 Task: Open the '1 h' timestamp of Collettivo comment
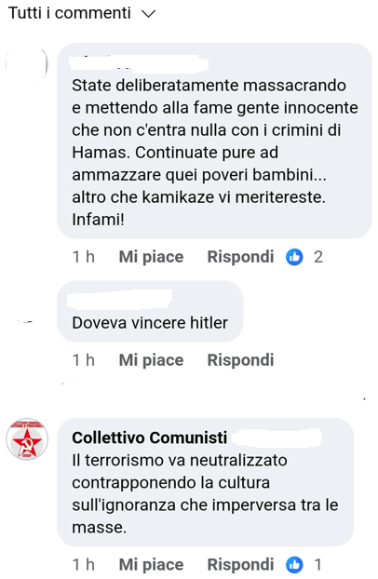click(x=84, y=565)
